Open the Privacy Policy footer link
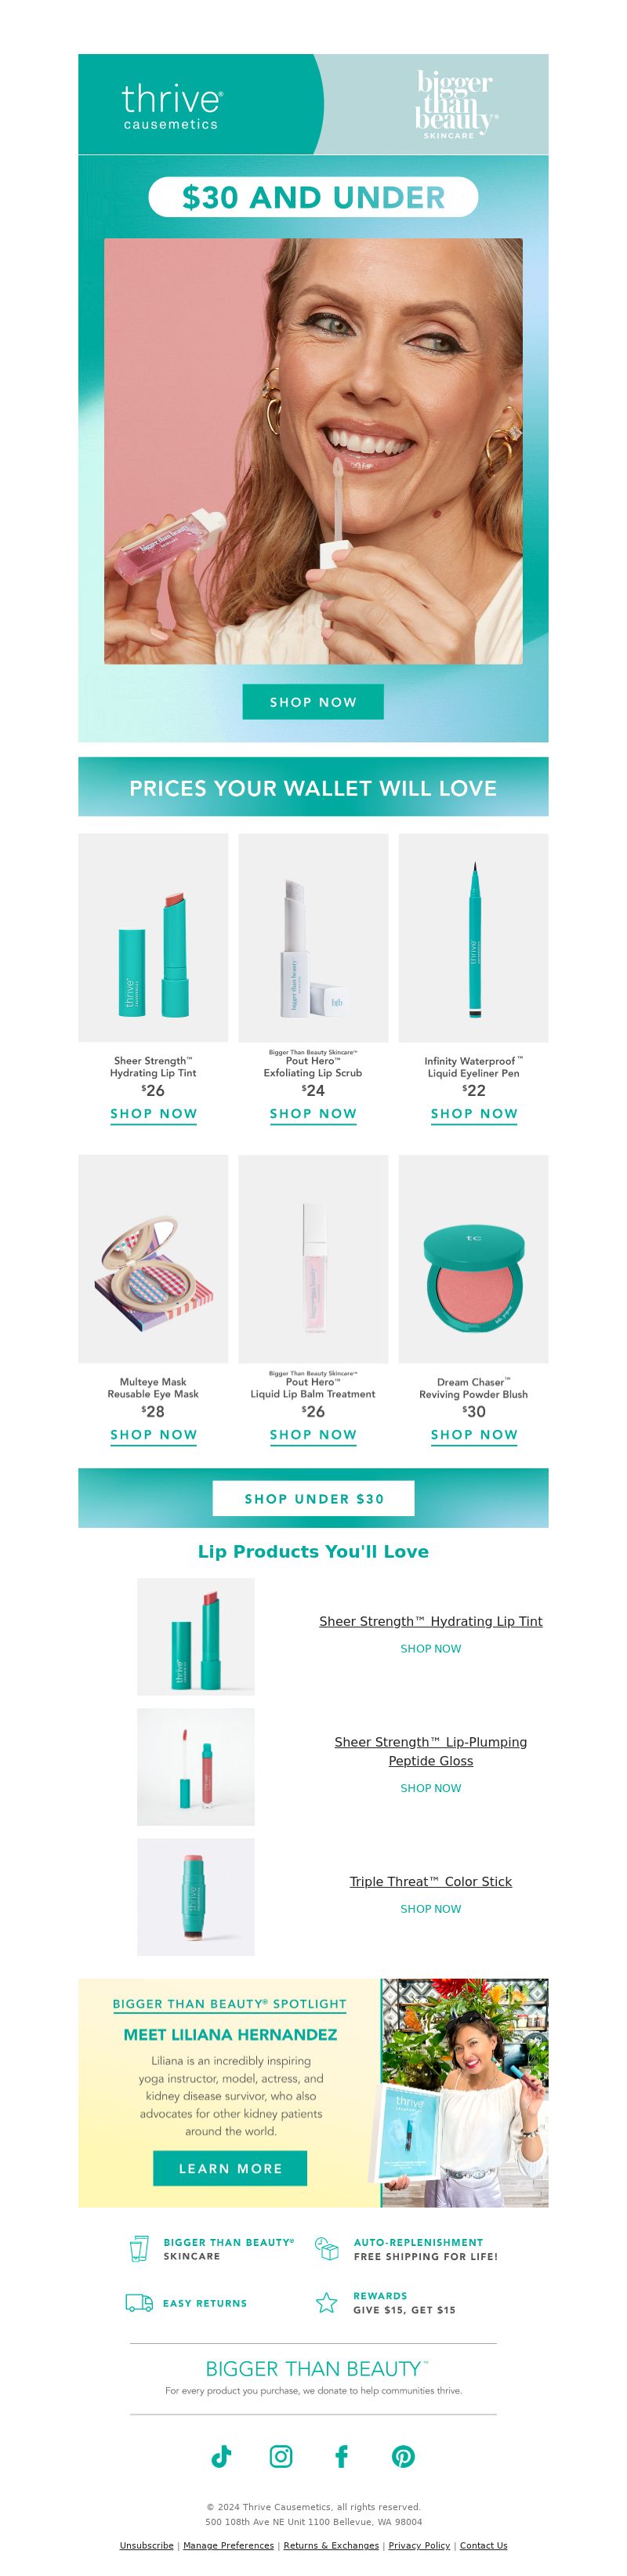 pyautogui.click(x=419, y=2545)
